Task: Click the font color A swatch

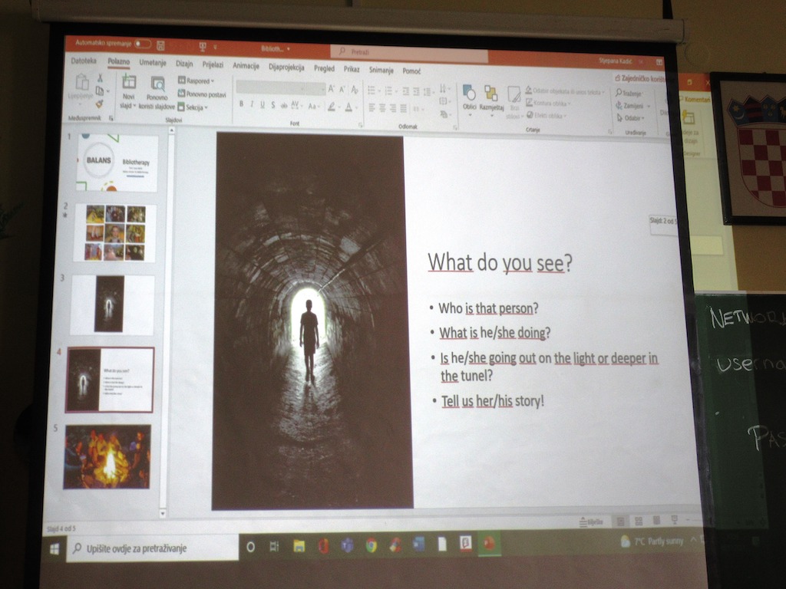Action: coord(349,107)
